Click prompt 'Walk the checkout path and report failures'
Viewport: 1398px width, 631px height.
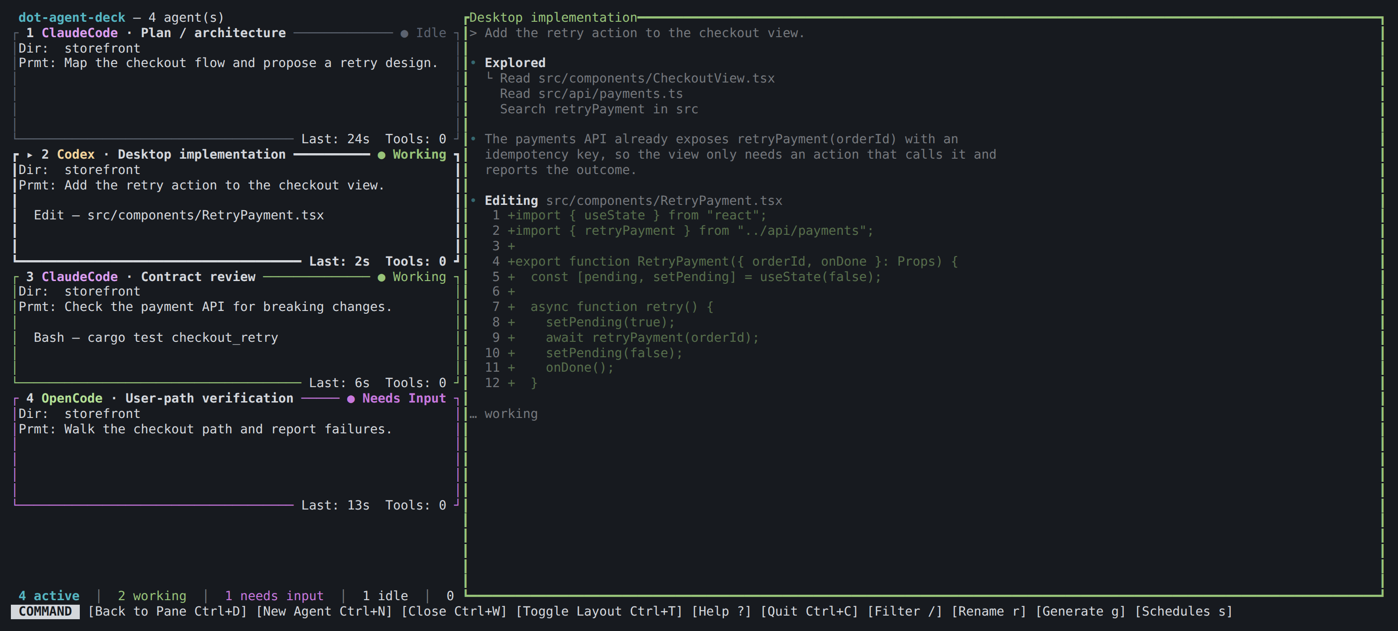228,429
